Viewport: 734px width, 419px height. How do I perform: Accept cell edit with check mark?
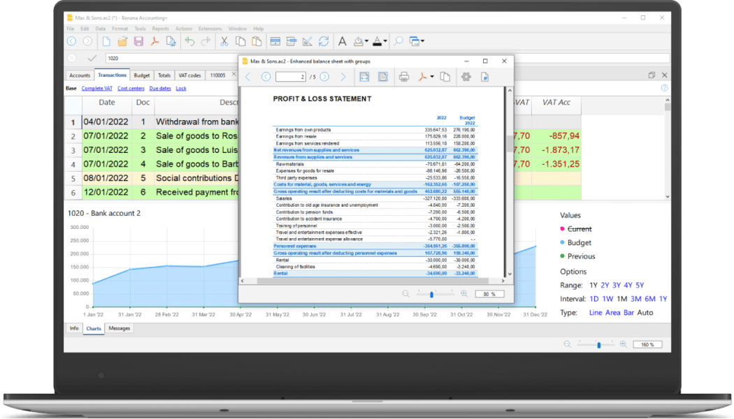[x=92, y=59]
